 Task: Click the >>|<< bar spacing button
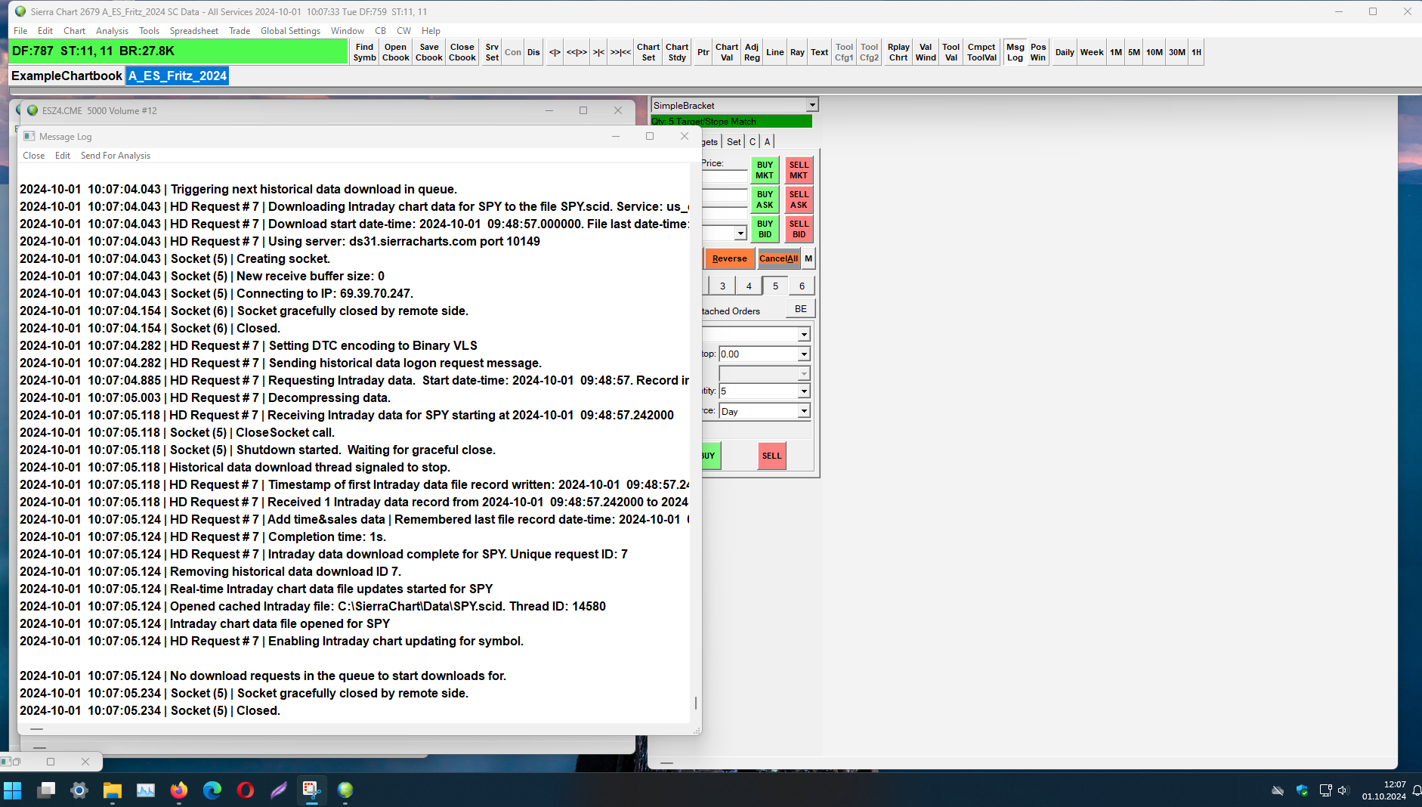[620, 52]
